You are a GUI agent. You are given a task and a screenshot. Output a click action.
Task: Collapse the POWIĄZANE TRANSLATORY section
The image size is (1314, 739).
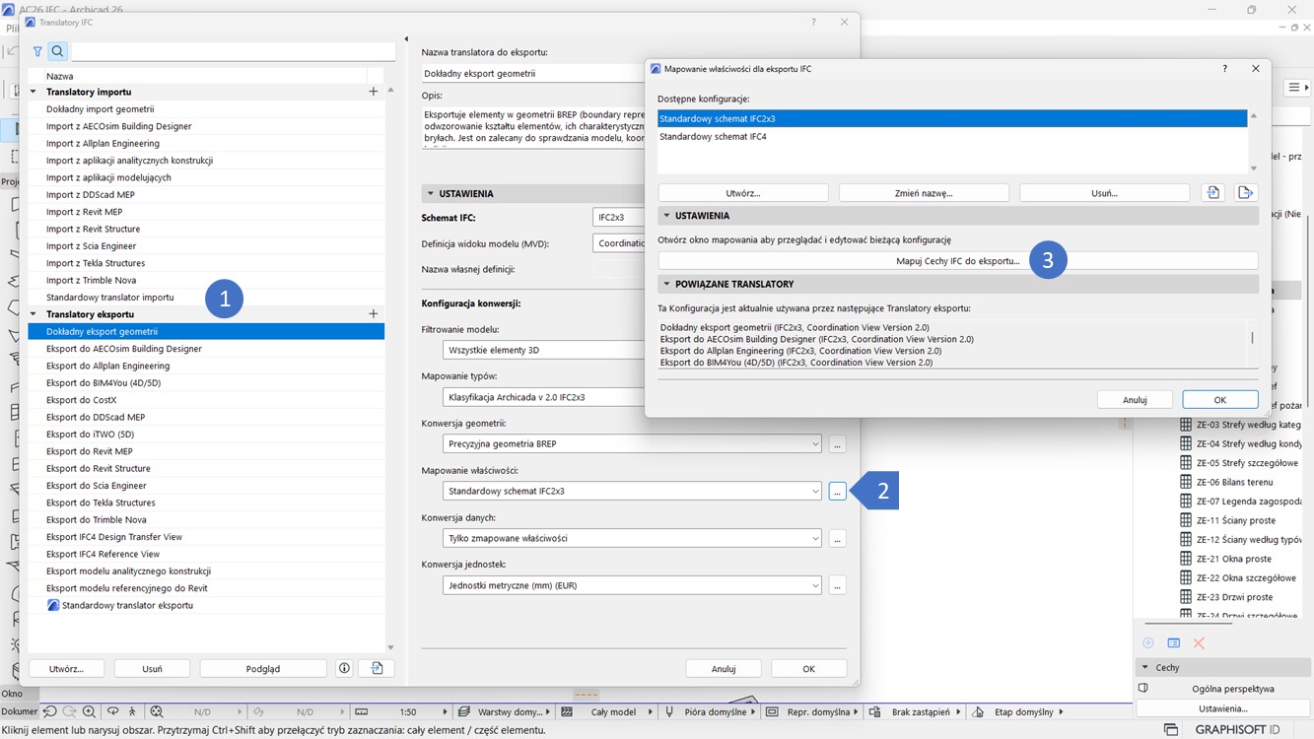pyautogui.click(x=667, y=284)
